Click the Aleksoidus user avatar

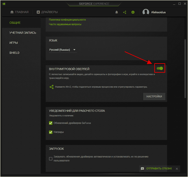click(x=146, y=12)
